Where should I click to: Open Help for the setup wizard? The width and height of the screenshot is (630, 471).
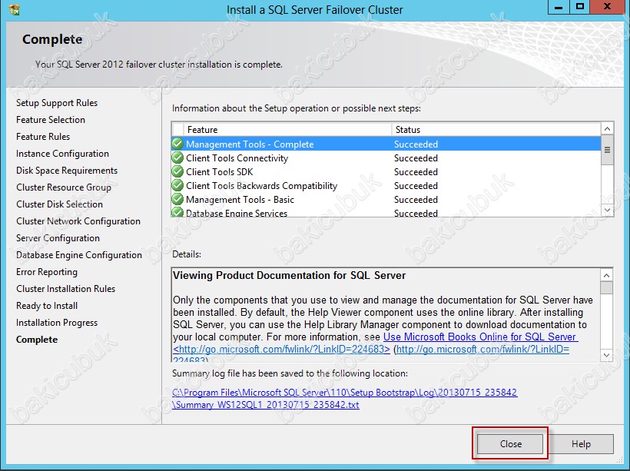tap(581, 444)
